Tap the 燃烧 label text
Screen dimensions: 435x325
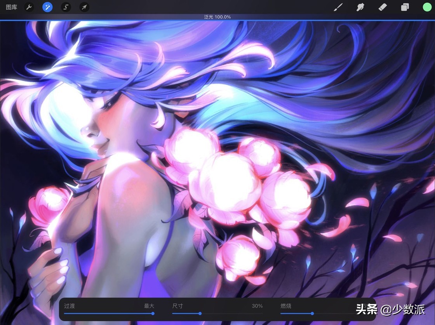point(286,306)
